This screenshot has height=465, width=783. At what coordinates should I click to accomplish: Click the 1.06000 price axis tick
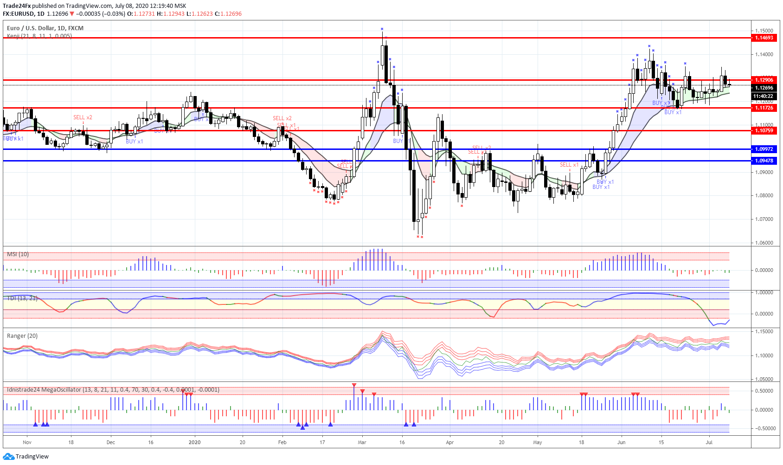764,243
